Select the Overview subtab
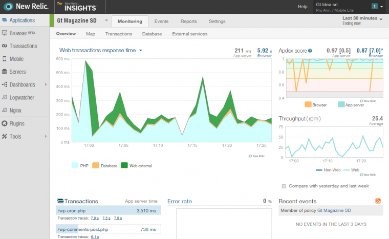 pyautogui.click(x=66, y=33)
